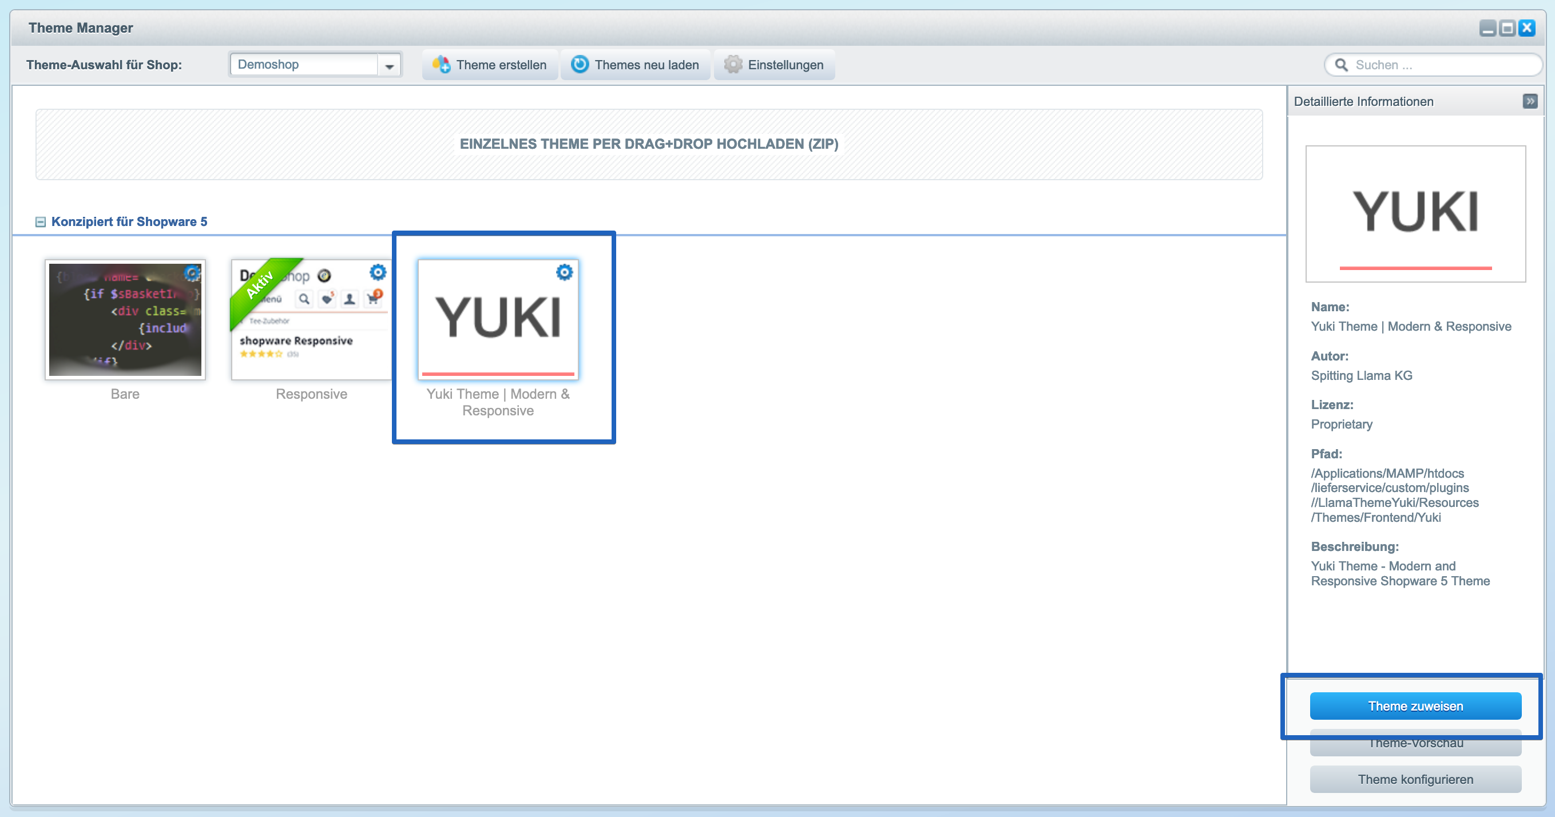The height and width of the screenshot is (817, 1555).
Task: Collapse the Konzipiert für Shopware 5 group
Action: [41, 221]
